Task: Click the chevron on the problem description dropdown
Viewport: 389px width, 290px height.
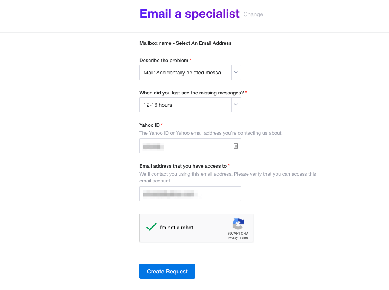Action: [x=236, y=73]
